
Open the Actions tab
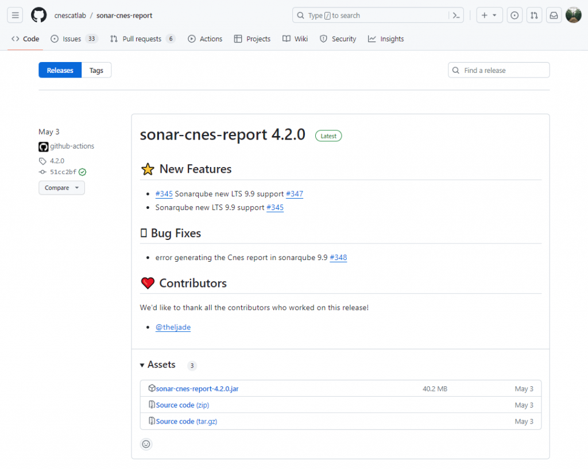pos(205,38)
